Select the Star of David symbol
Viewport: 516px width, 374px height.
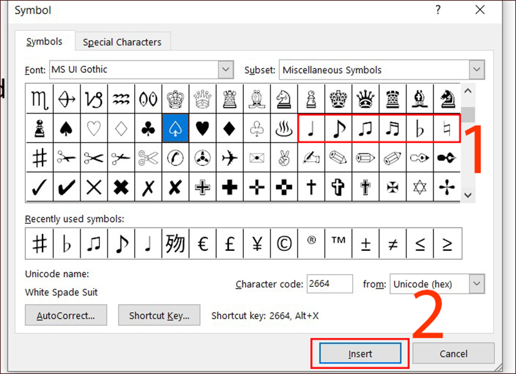click(x=420, y=187)
